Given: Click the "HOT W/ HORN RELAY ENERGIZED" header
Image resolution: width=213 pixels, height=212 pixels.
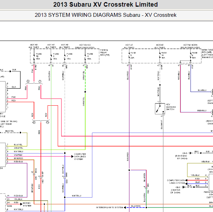Looking at the screenshot, I should [x=190, y=46].
